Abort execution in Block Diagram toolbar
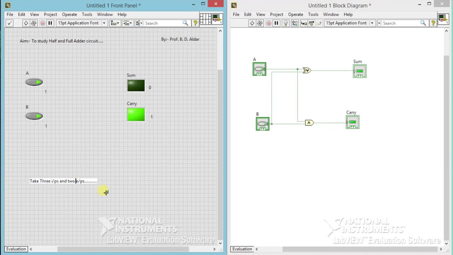The height and width of the screenshot is (255, 453). click(269, 23)
